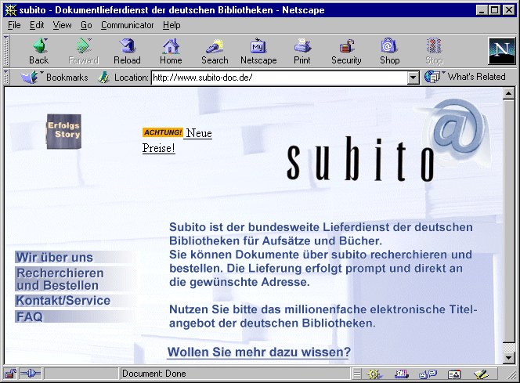Viewport: 520px width, 383px height.
Task: Print the current page
Action: 302,51
